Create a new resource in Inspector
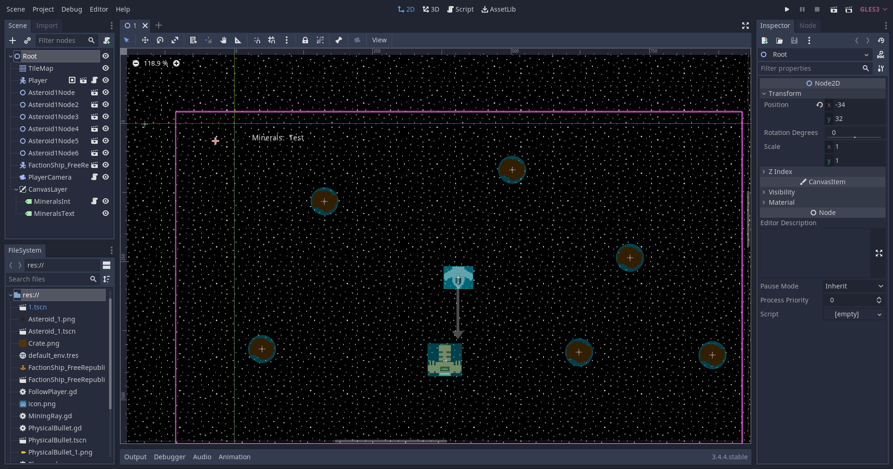Viewport: 893px width, 469px height. click(x=765, y=40)
